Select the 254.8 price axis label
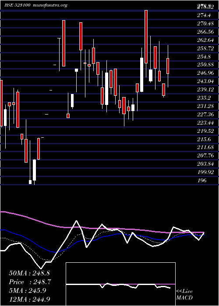219x306 pixels. [204, 56]
